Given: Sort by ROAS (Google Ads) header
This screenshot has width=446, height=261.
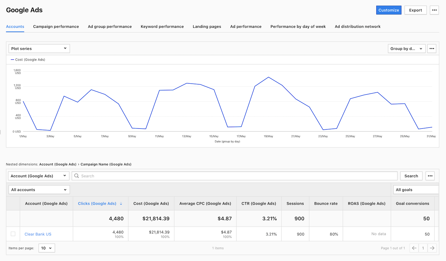Looking at the screenshot, I should 367,203.
